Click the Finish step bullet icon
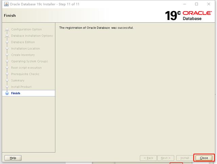This screenshot has height=164, width=217. (7, 93)
